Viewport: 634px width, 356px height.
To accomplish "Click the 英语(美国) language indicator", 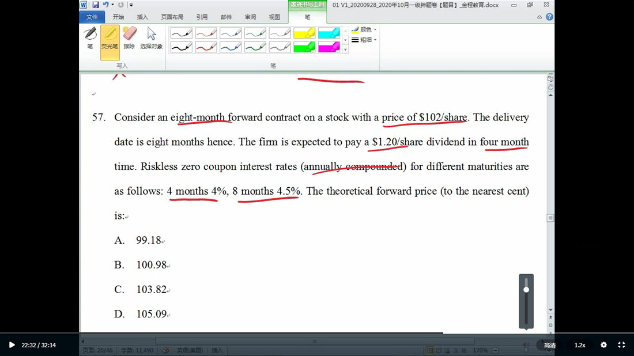I will pos(190,350).
